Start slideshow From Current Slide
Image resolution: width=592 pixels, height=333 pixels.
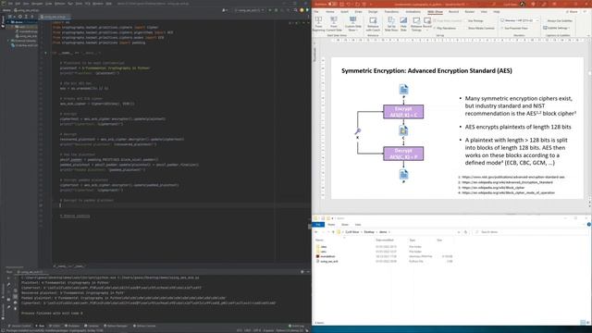pyautogui.click(x=334, y=23)
